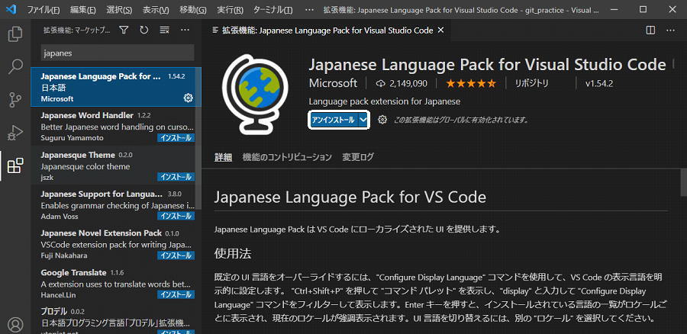
Task: Open extensions sidebar more actions menu
Action: (185, 30)
